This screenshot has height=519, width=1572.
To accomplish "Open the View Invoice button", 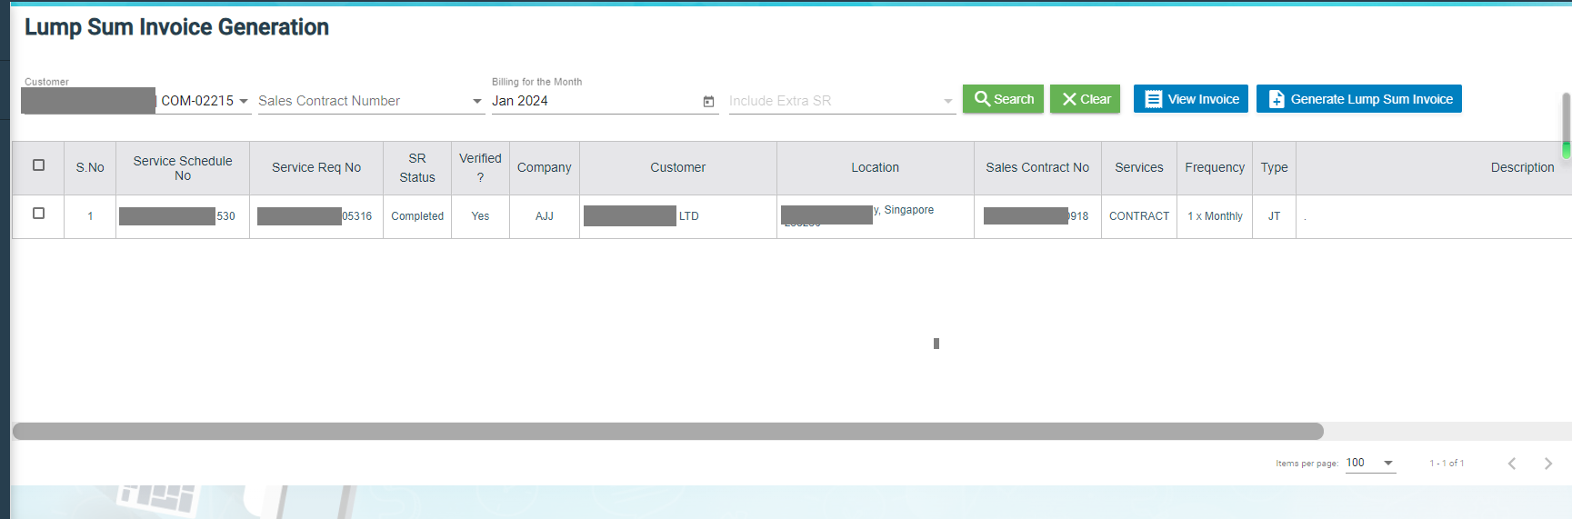I will point(1190,99).
